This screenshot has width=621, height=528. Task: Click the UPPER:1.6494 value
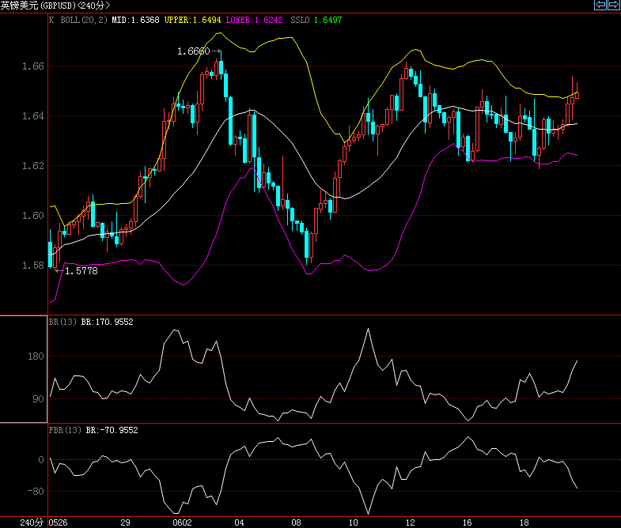tap(192, 20)
